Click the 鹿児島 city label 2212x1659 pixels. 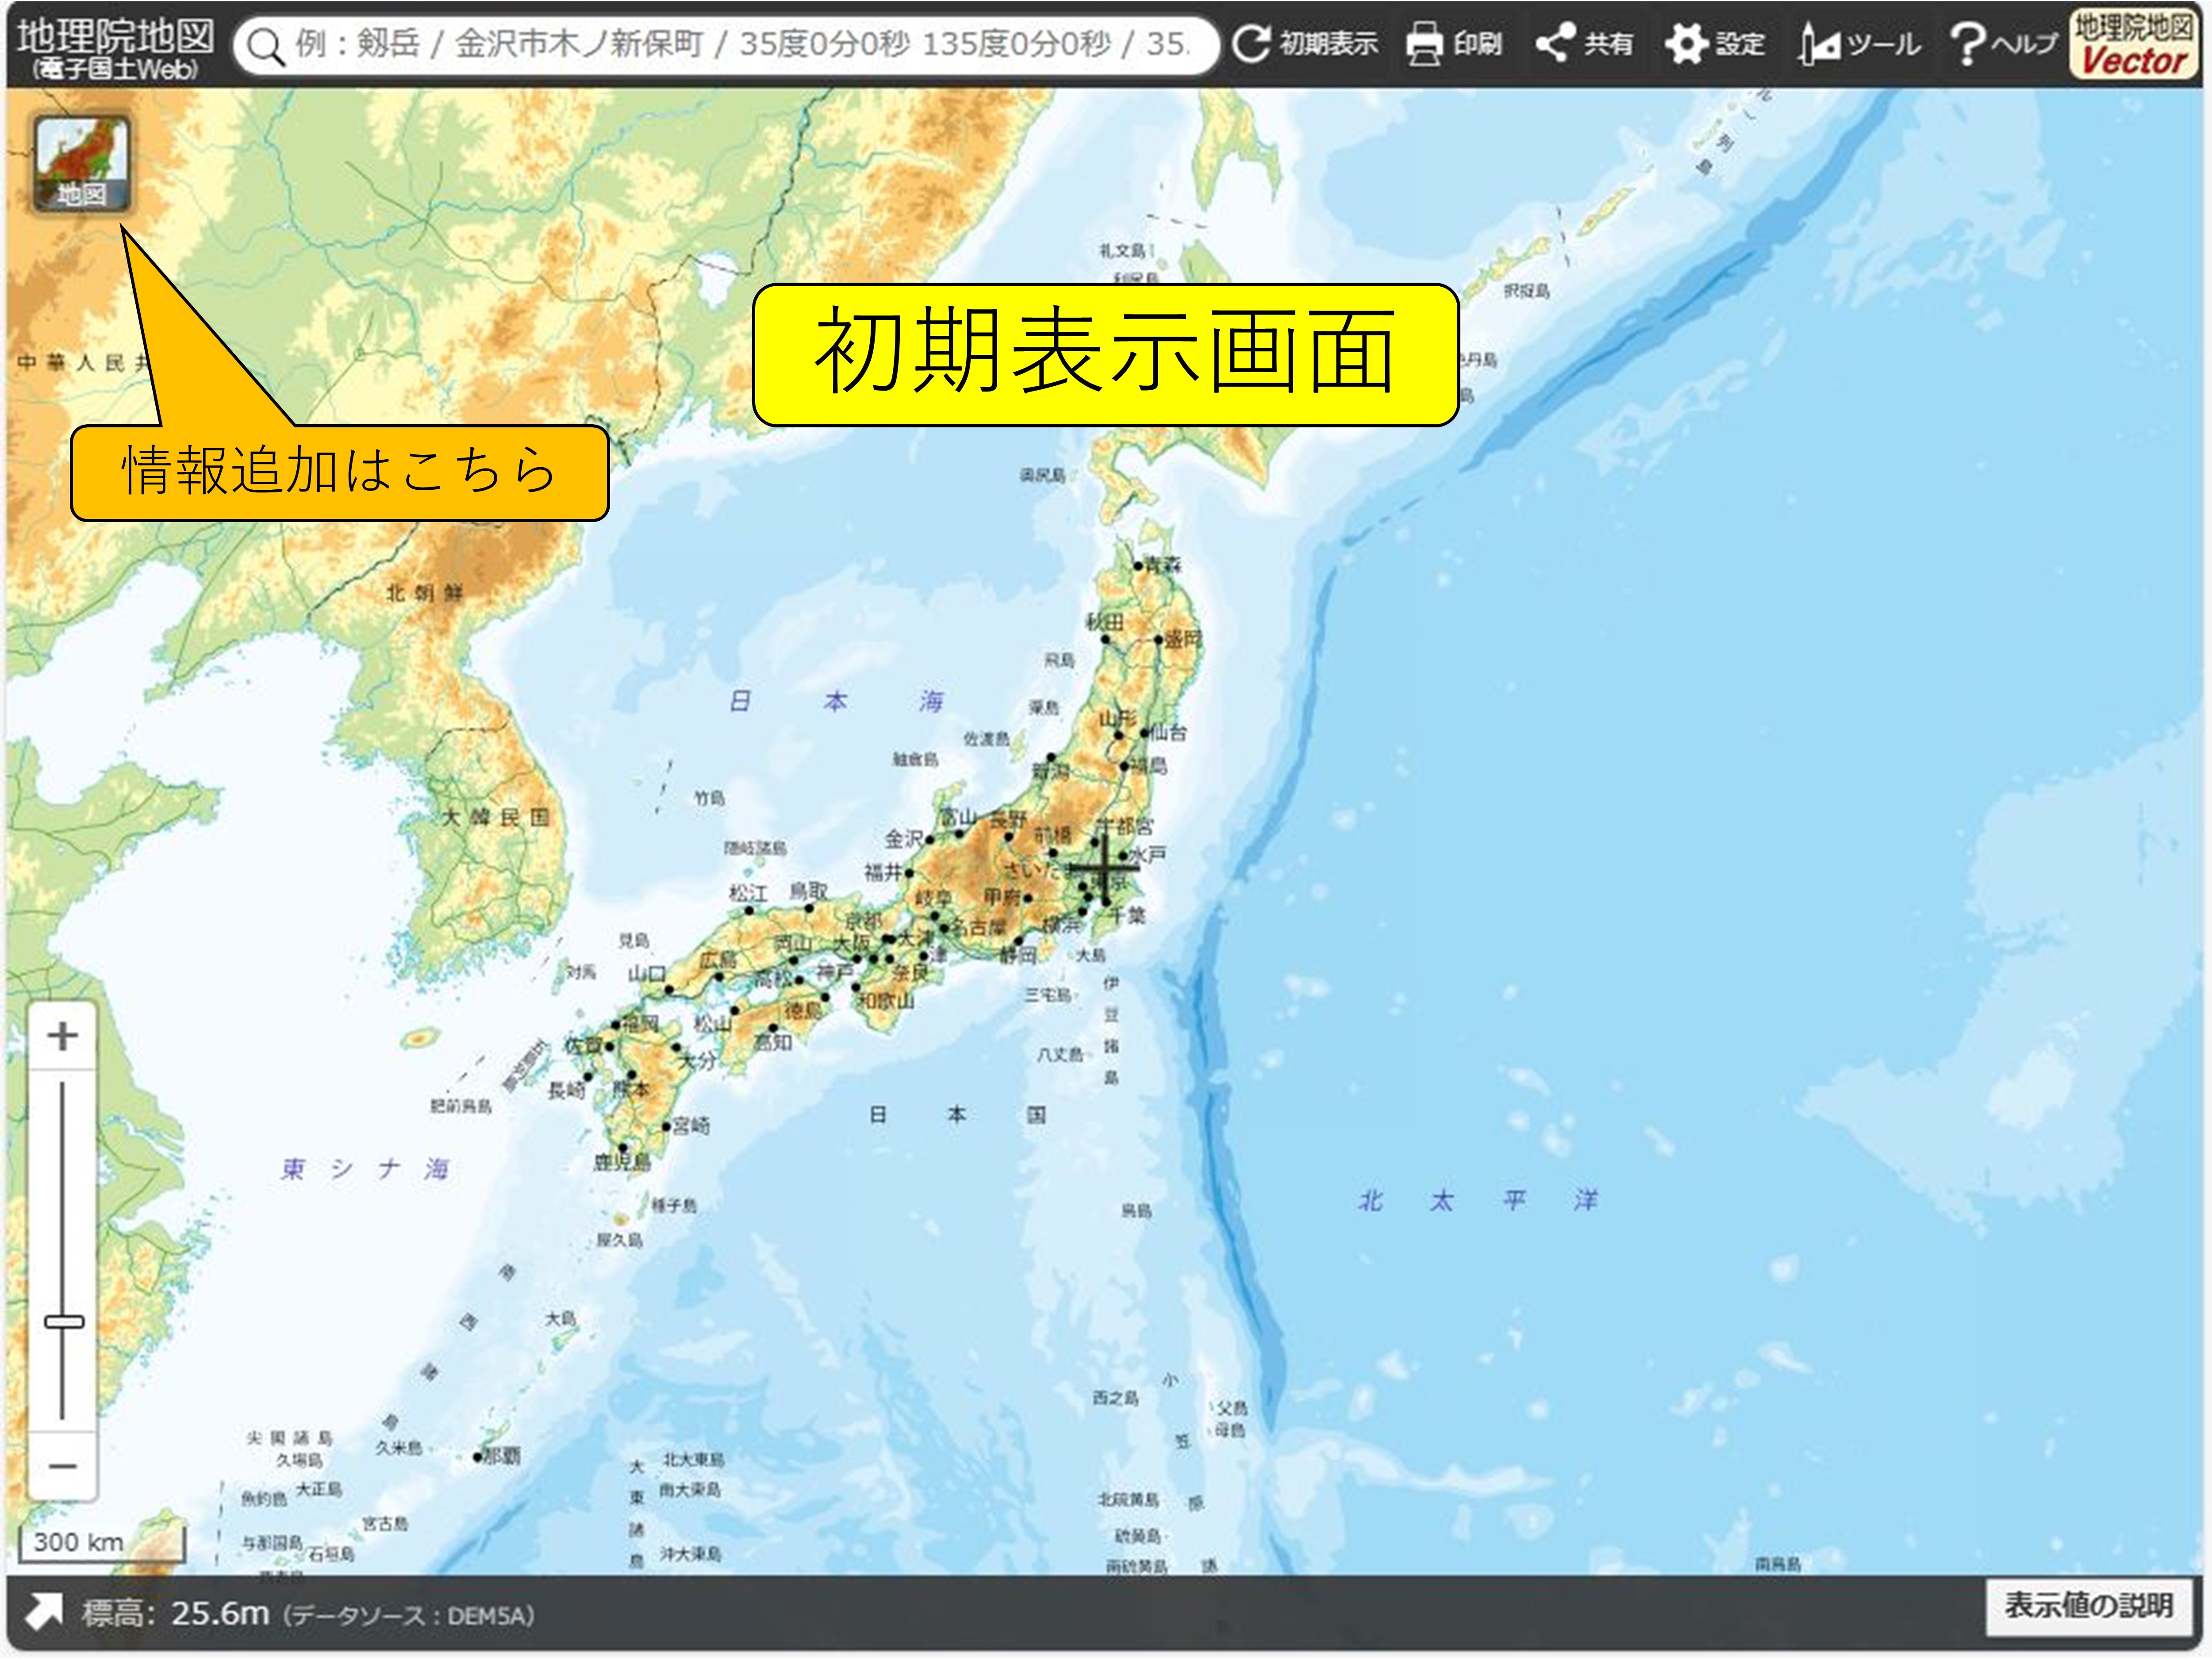pos(622,1162)
